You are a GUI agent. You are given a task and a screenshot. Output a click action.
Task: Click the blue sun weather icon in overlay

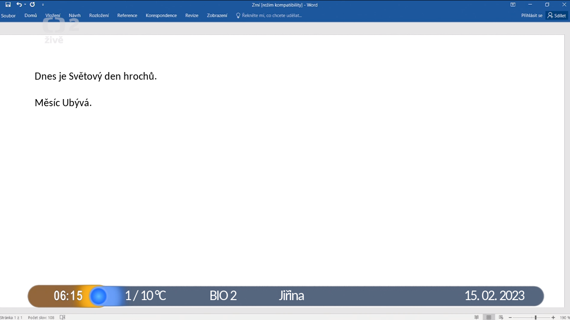(x=98, y=296)
